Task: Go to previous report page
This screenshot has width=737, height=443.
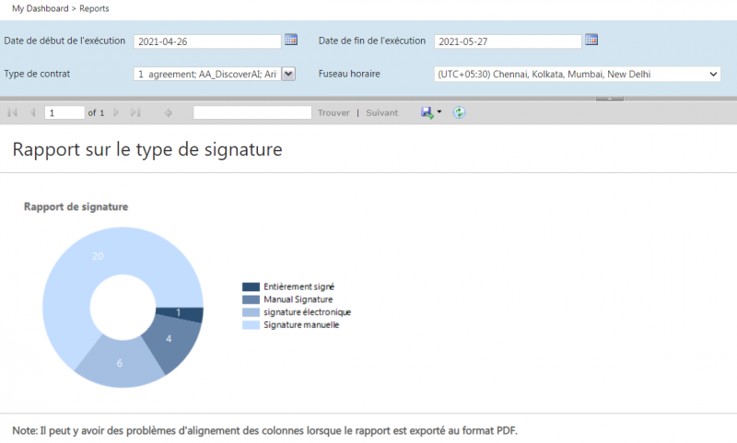Action: (x=32, y=112)
